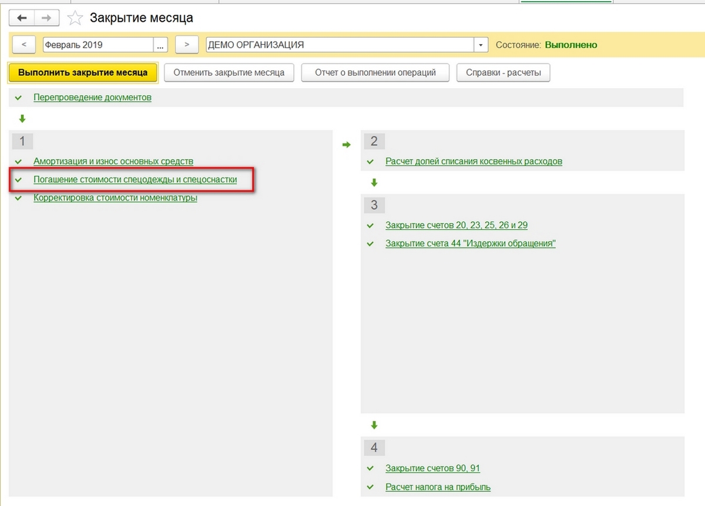Open Амортизация и износ основных средств
Viewport: 705px width, 506px height.
(x=113, y=161)
